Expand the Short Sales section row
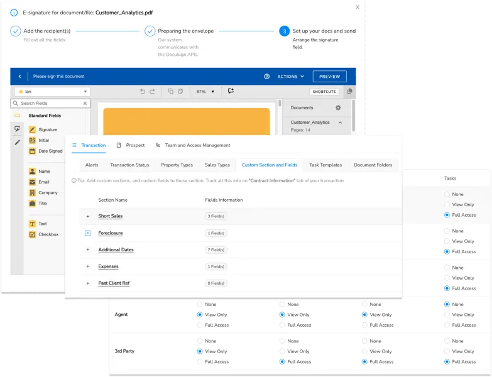This screenshot has width=492, height=377. (x=88, y=216)
